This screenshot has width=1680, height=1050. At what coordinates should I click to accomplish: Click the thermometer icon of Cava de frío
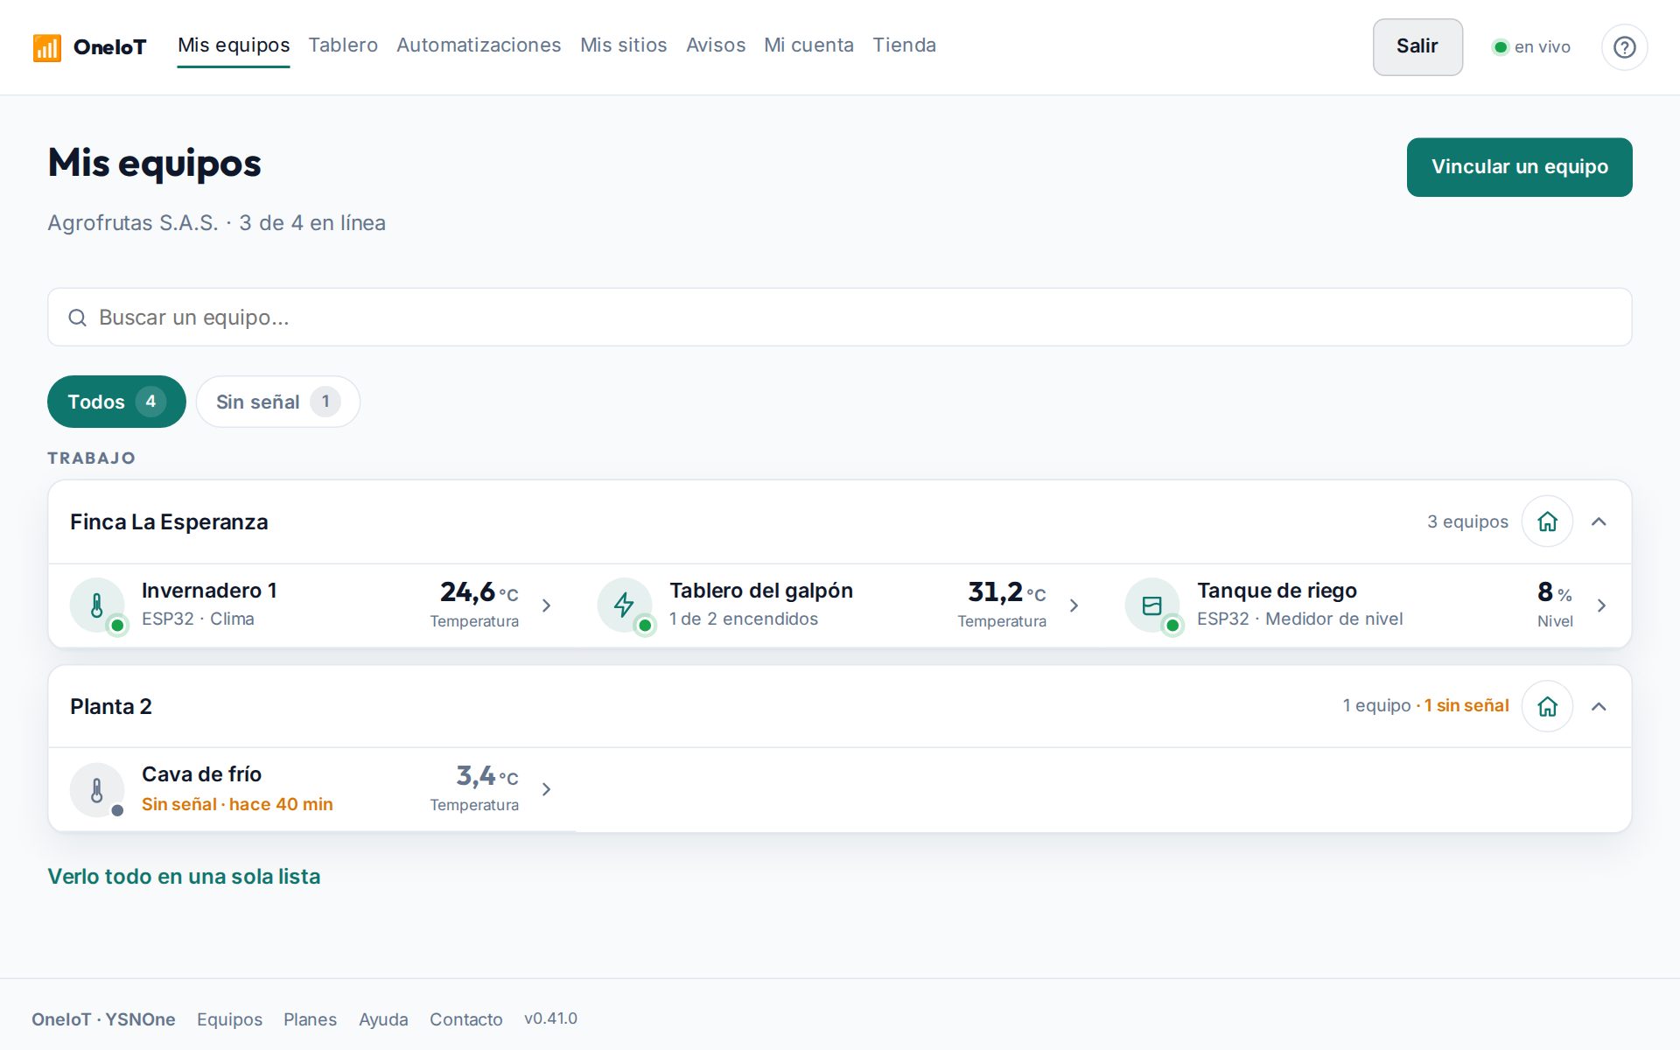[97, 789]
